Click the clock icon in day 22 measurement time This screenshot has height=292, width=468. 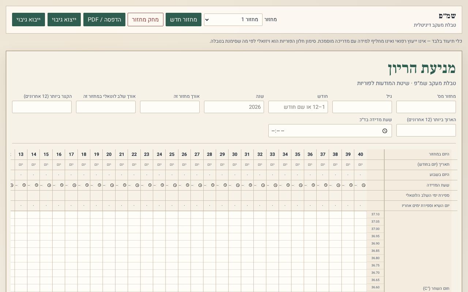pos(137,185)
